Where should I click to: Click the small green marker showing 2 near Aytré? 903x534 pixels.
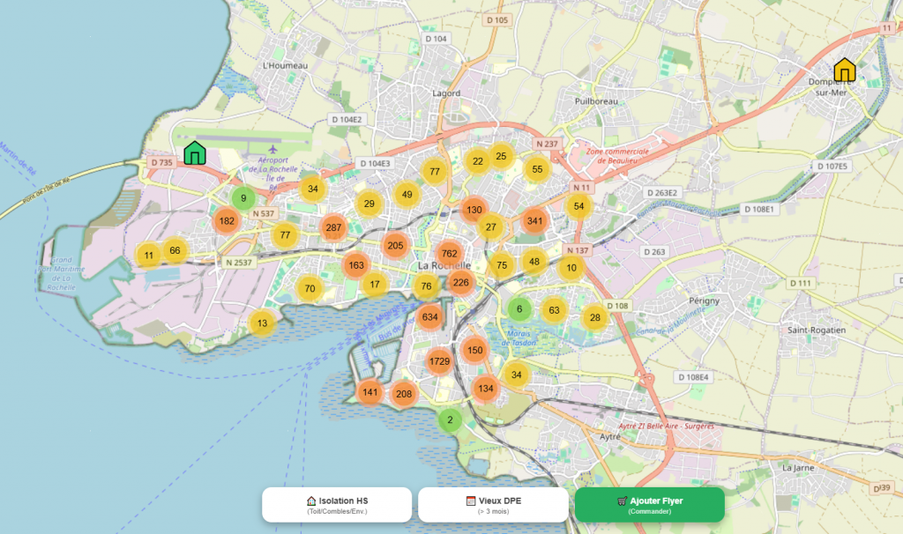click(x=448, y=420)
